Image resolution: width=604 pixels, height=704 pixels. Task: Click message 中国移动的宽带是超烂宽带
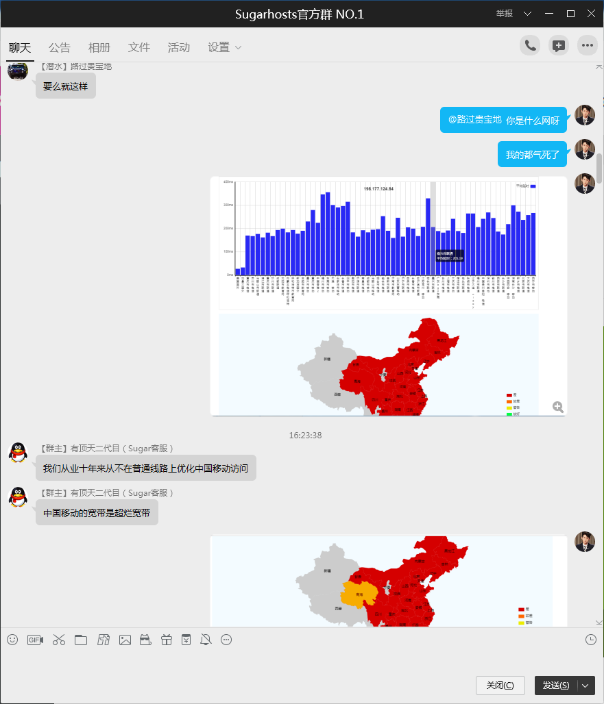coord(97,513)
